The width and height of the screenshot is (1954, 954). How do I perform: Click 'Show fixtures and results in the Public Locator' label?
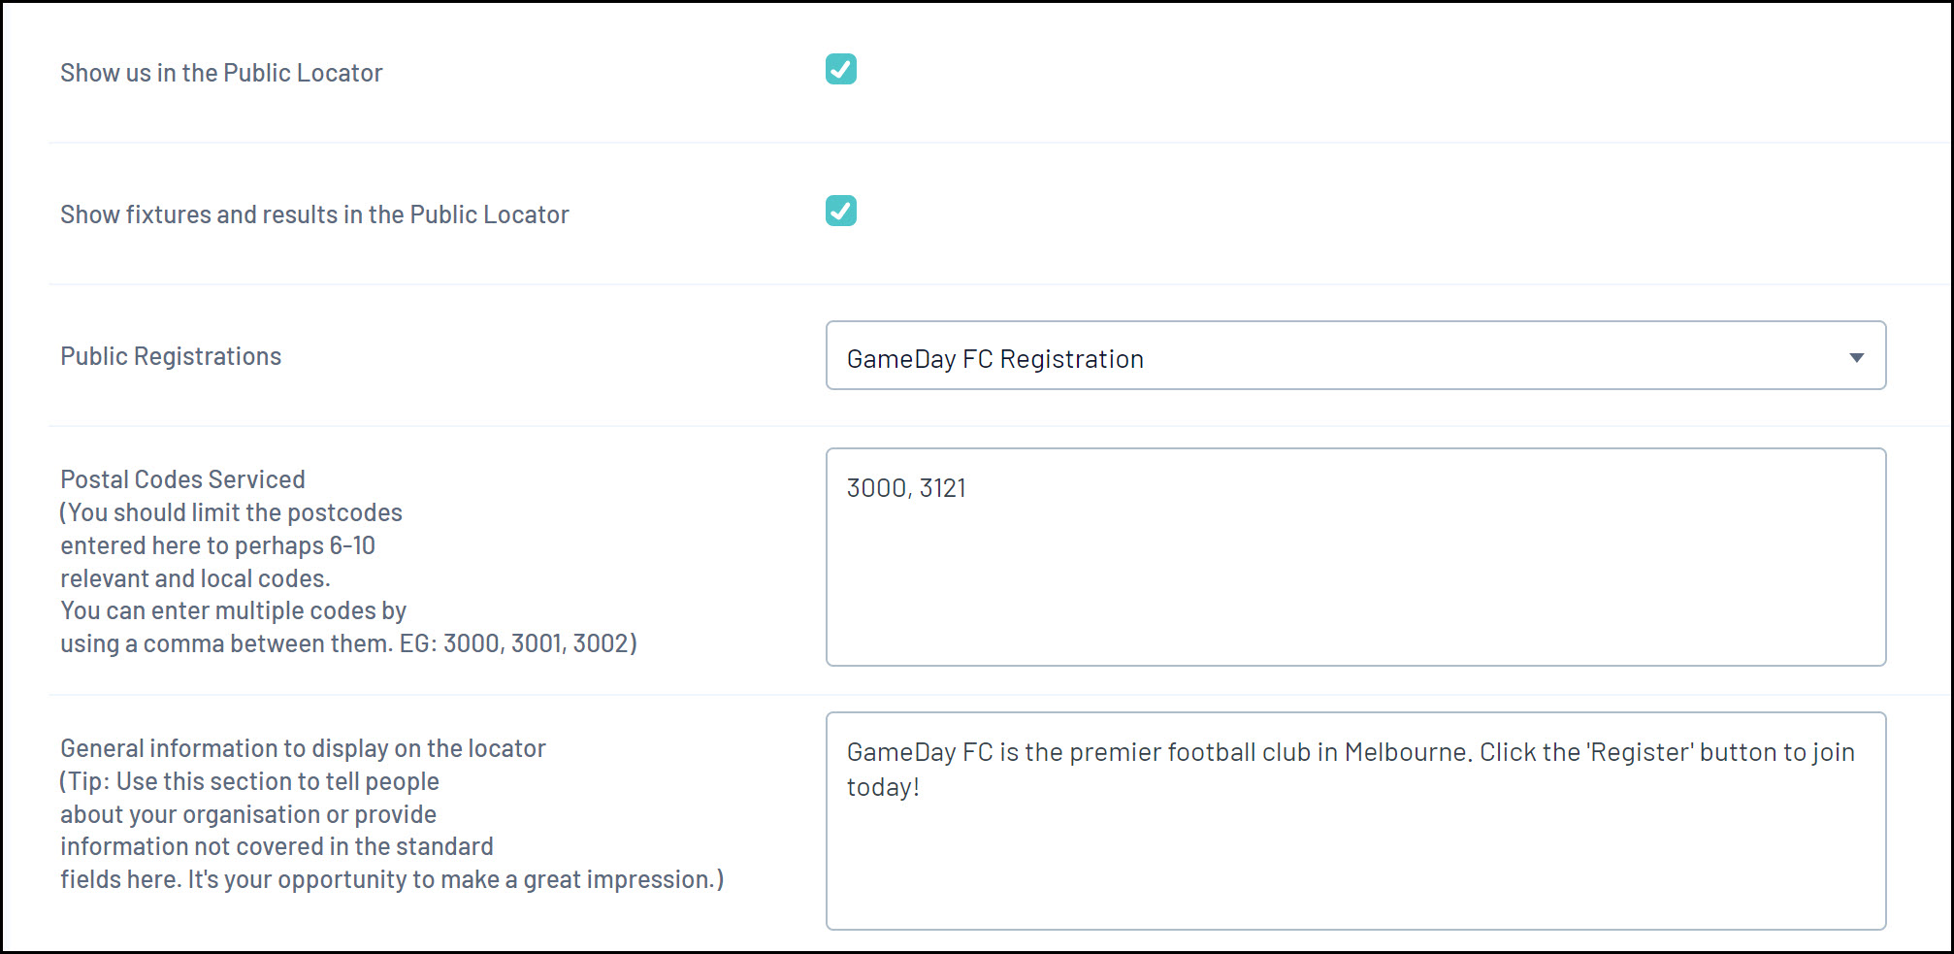314,214
